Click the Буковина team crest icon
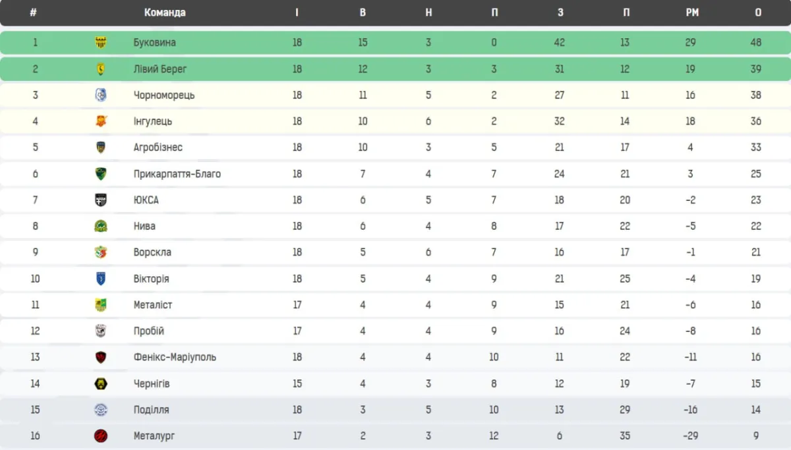Screen dimensions: 791x450 (101, 42)
